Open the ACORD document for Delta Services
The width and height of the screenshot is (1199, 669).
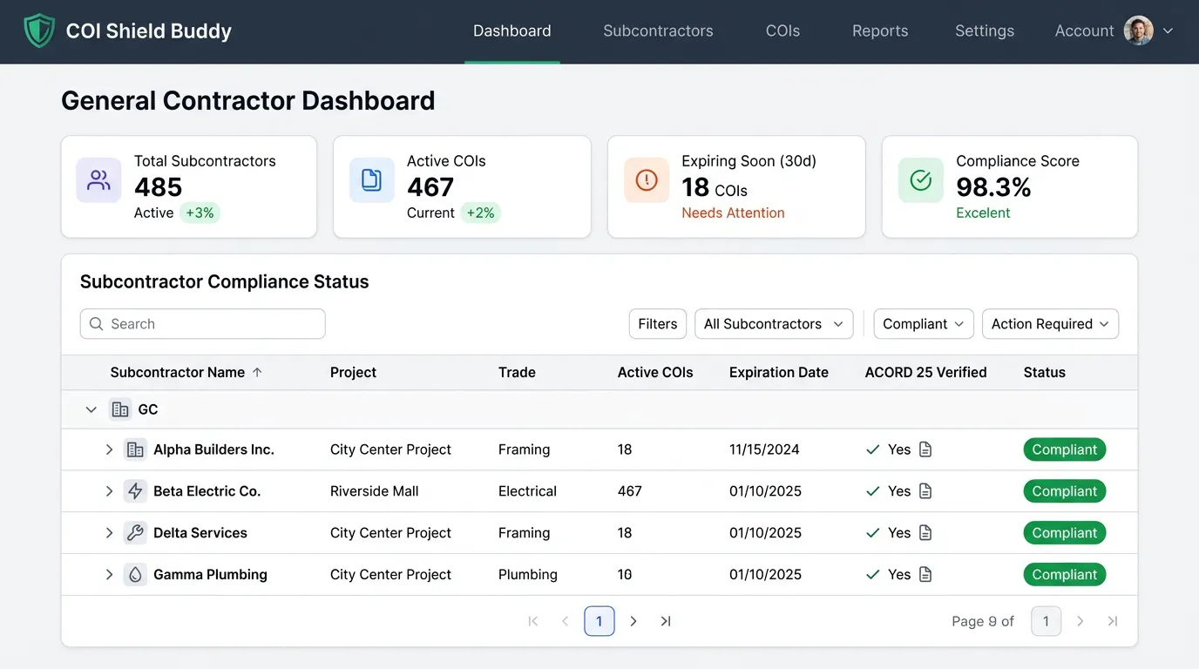[925, 533]
